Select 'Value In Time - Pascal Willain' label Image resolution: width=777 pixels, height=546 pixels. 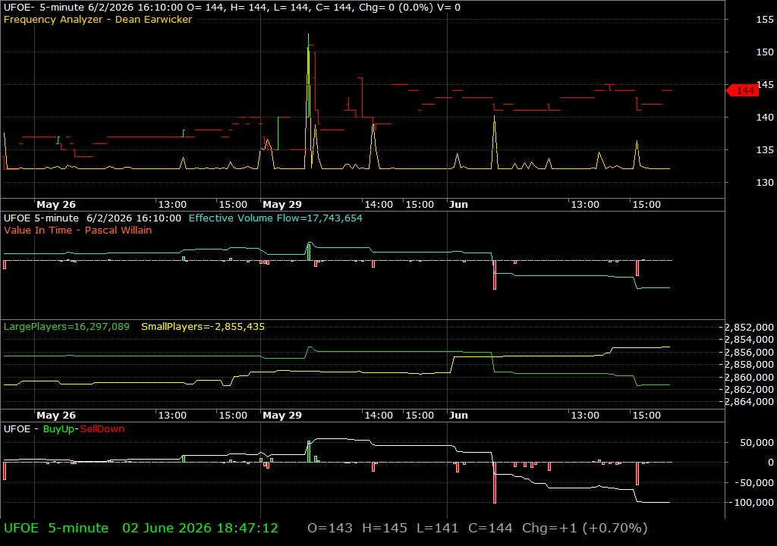point(78,230)
